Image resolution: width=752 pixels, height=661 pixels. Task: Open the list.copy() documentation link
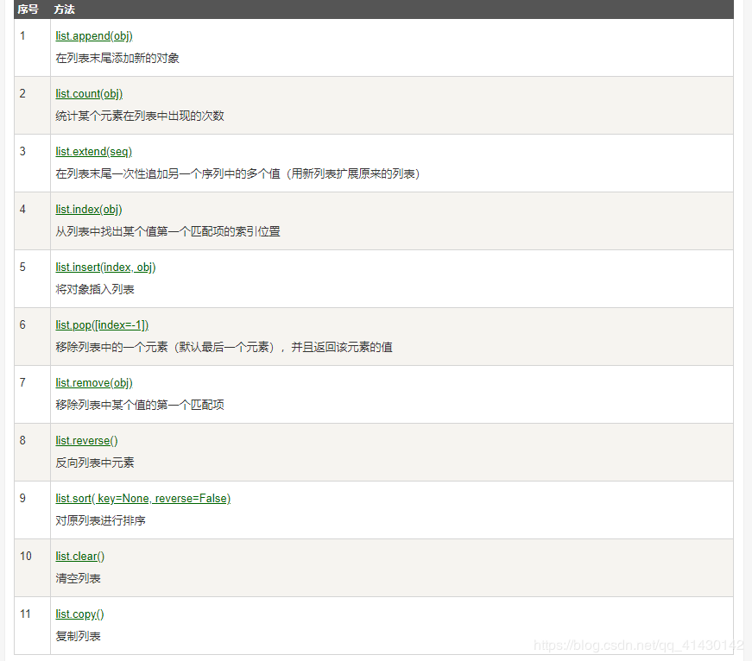79,614
